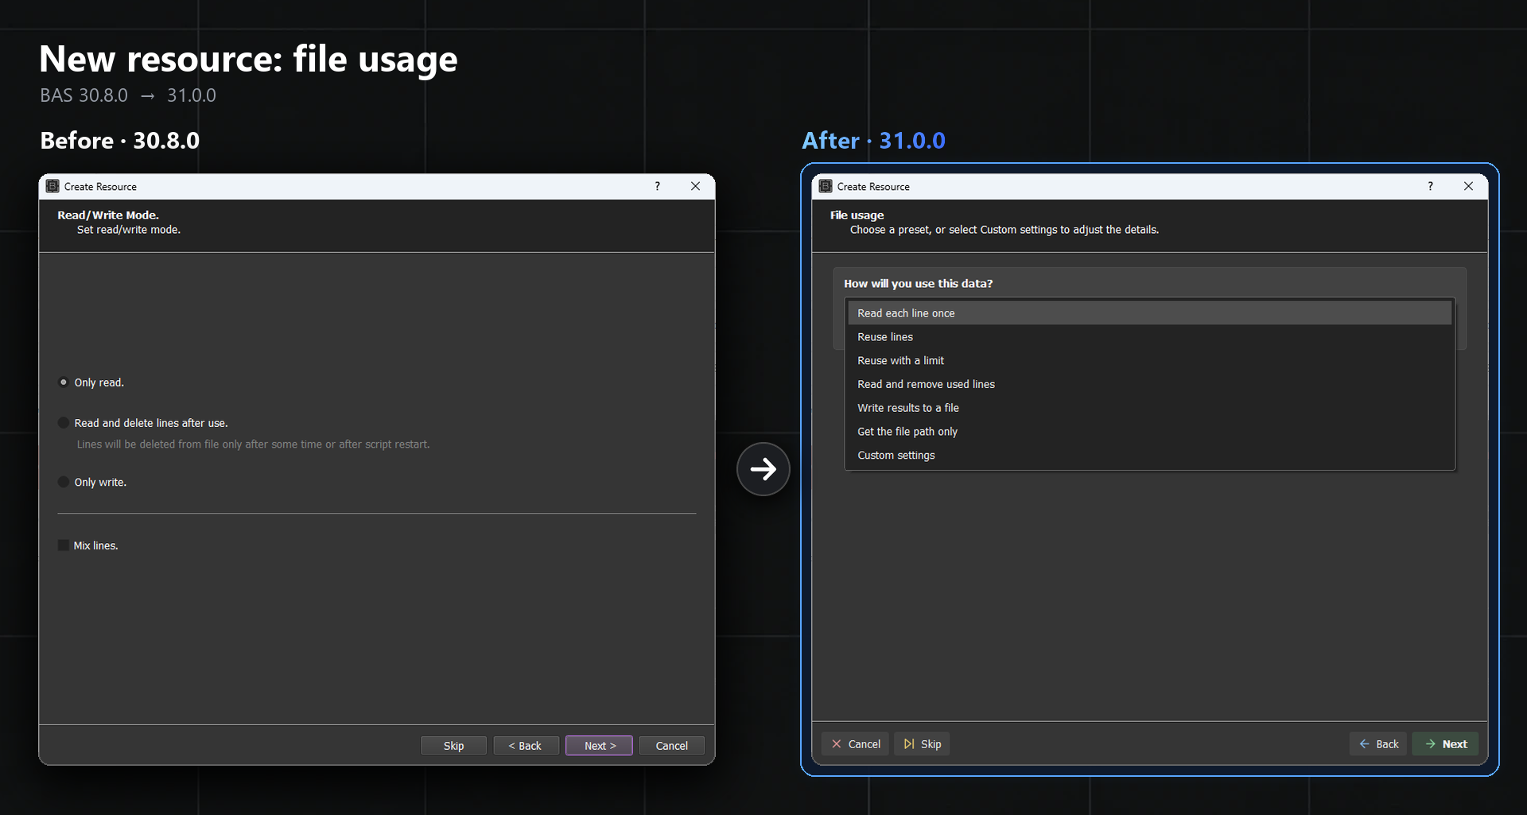Image resolution: width=1527 pixels, height=815 pixels.
Task: Click '< Back' in the Before dialog
Action: coord(526,746)
